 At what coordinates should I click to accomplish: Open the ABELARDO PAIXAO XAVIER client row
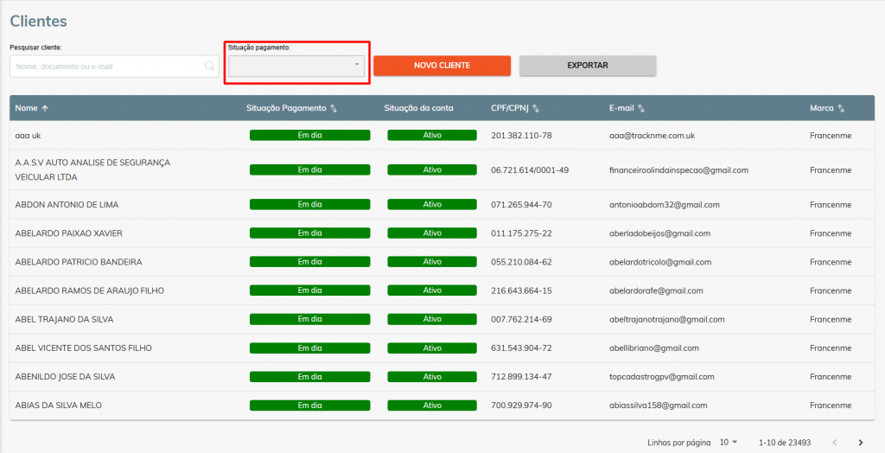442,233
